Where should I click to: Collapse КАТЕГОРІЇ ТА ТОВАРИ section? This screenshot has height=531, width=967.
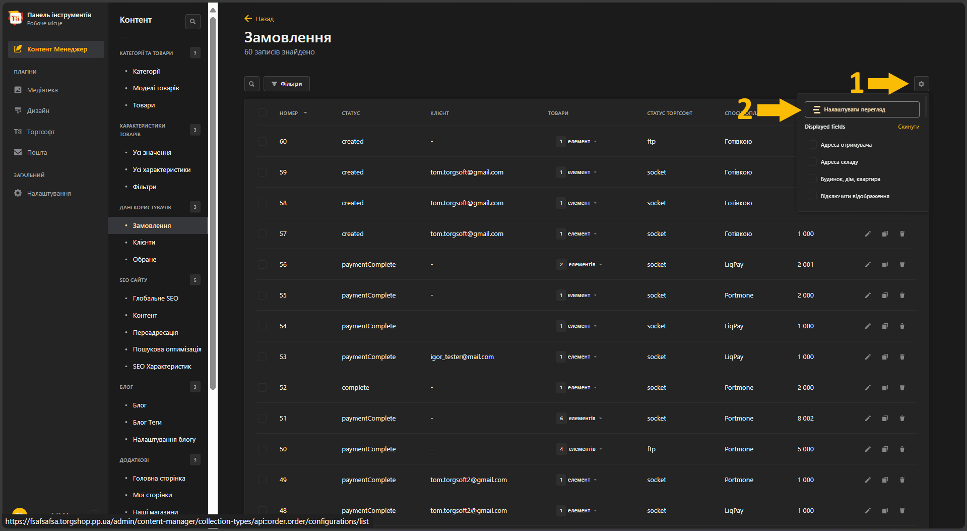(159, 53)
